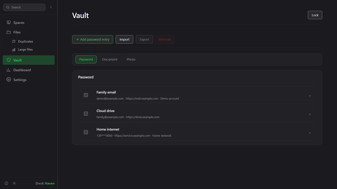Click the Settings gear icon
Viewport: 337px width, 189px height.
tap(9, 80)
